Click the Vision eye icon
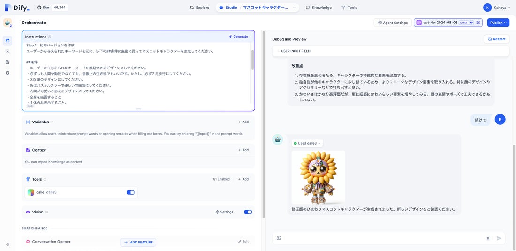516x251 pixels. (x=28, y=212)
